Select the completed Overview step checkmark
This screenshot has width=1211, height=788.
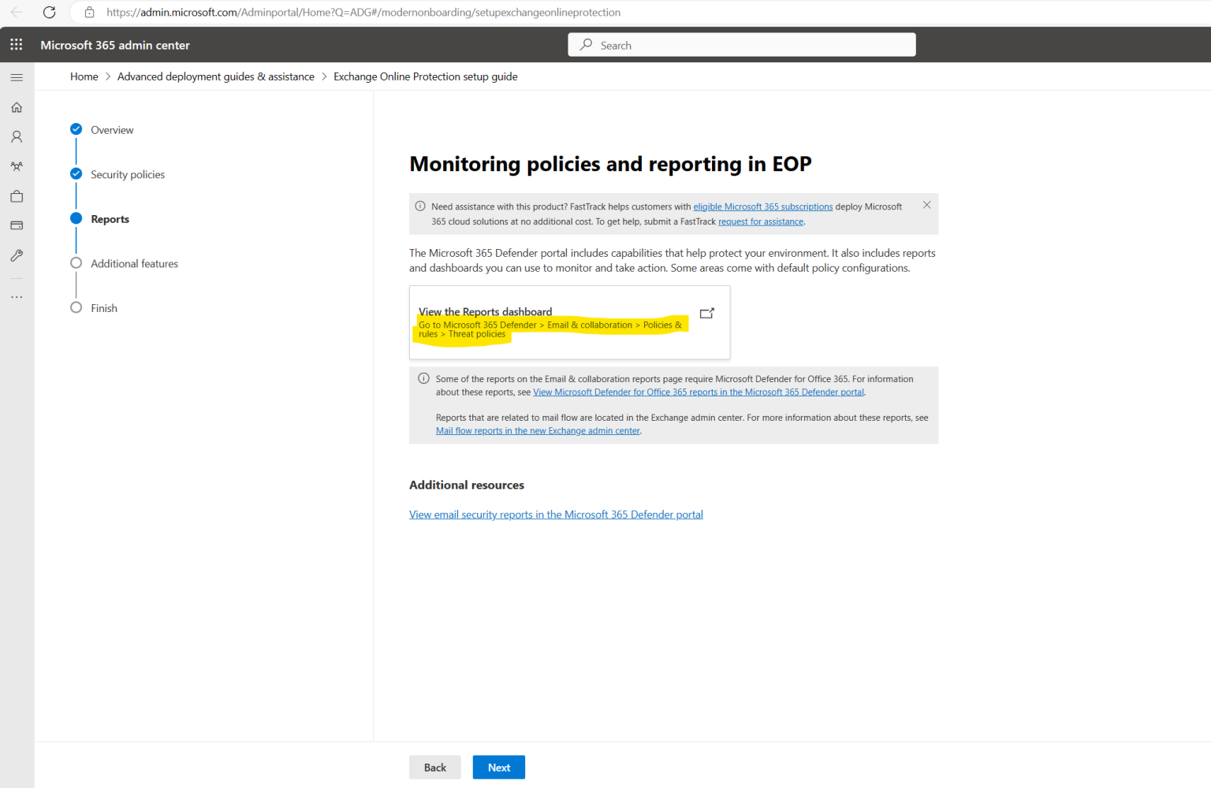pyautogui.click(x=76, y=128)
